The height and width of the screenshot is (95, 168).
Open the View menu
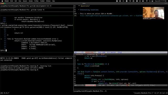click(x=20, y=1)
